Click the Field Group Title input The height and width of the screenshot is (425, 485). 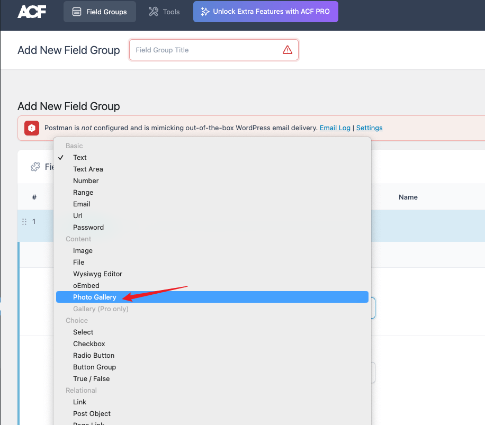click(x=214, y=50)
